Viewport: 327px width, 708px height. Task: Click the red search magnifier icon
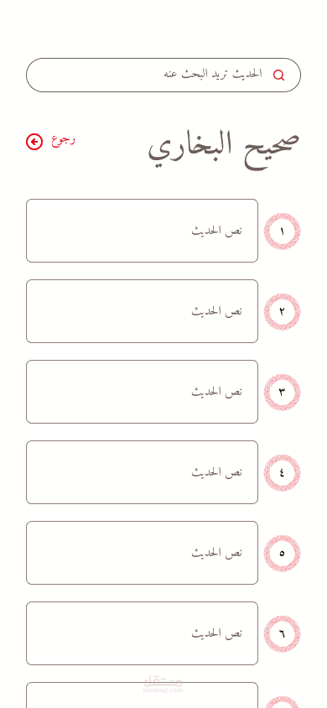(x=278, y=75)
